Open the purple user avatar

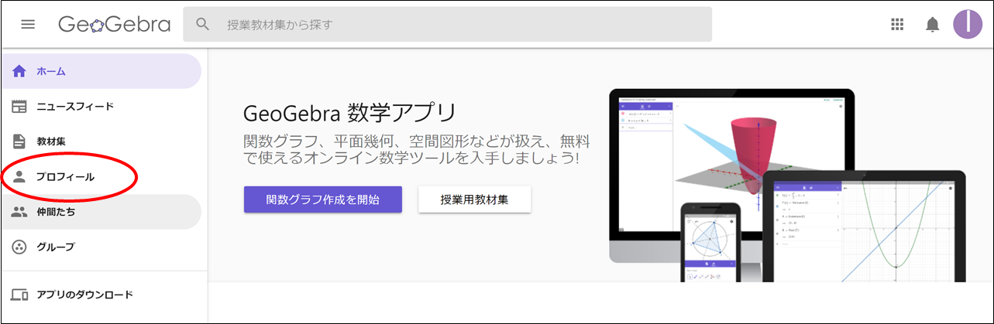[967, 24]
